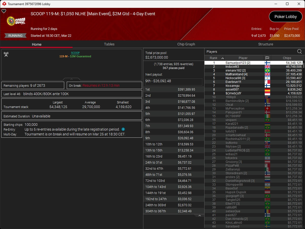Switch to the Tables tab

(109, 44)
